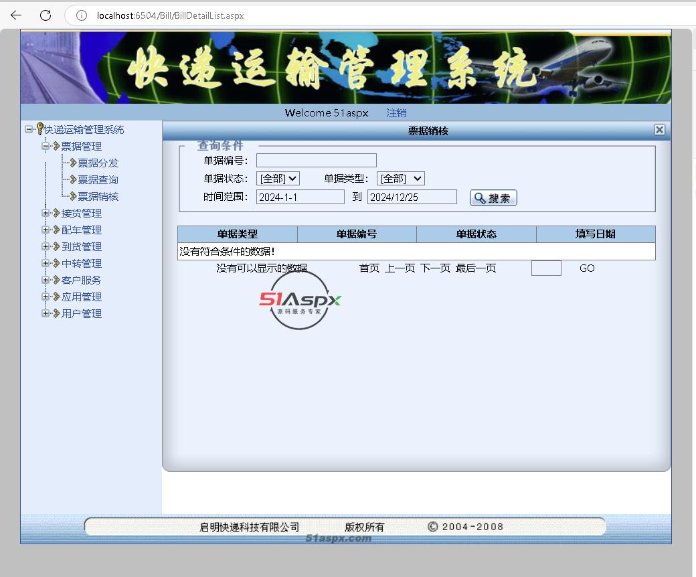This screenshot has height=577, width=696.
Task: Click the 单据类型 column header
Action: pyautogui.click(x=238, y=234)
